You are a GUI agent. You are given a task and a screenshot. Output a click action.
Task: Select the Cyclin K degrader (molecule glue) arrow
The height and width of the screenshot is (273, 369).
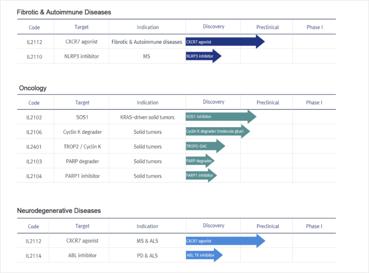point(217,132)
